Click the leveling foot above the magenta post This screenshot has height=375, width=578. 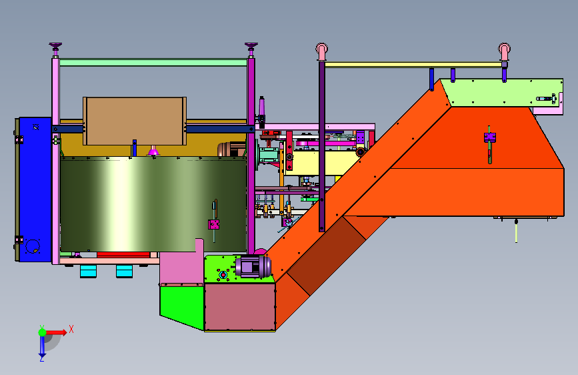[x=251, y=49]
